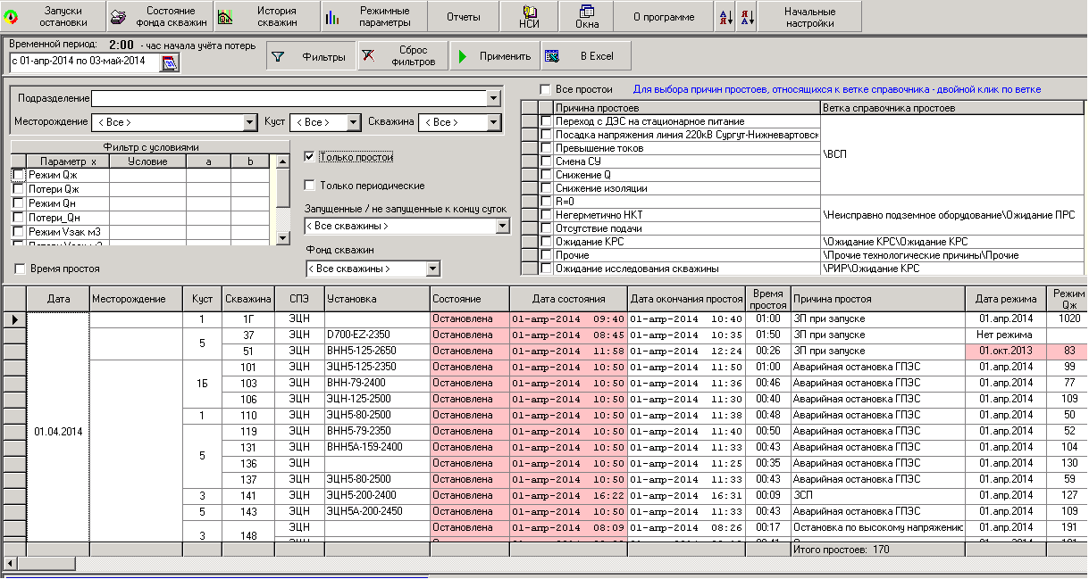
Task: Open Запуски остановки toolbar section
Action: coord(53,16)
